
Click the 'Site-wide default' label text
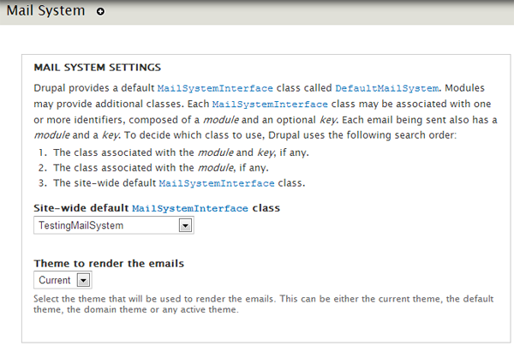[81, 208]
